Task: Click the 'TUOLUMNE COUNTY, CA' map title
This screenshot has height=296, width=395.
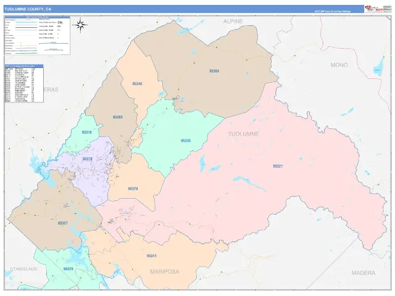Action: [x=28, y=9]
